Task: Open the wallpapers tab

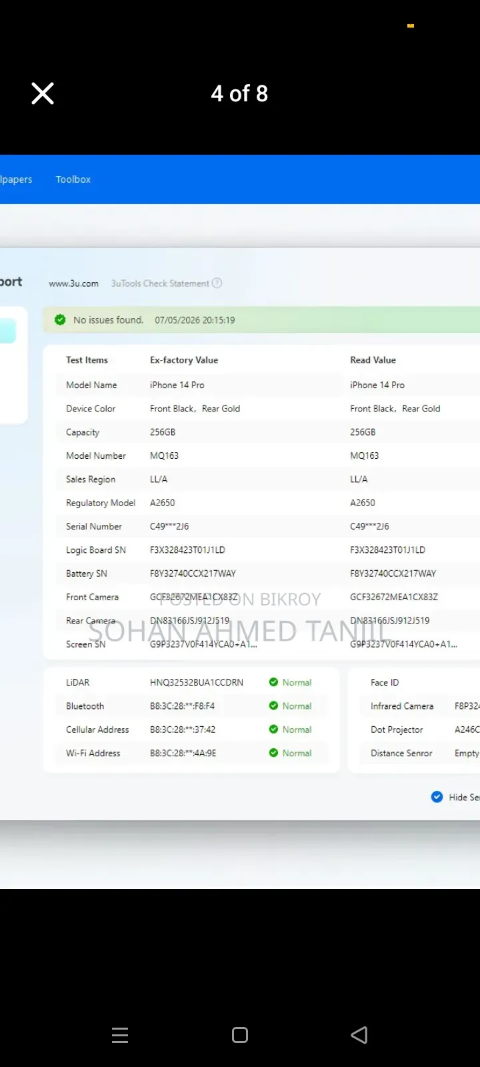Action: tap(16, 179)
